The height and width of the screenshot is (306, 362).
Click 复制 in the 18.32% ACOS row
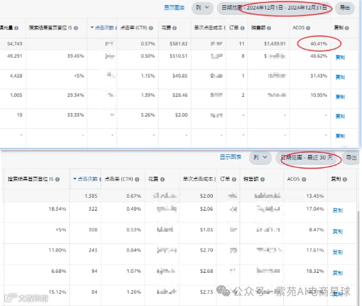(x=338, y=273)
